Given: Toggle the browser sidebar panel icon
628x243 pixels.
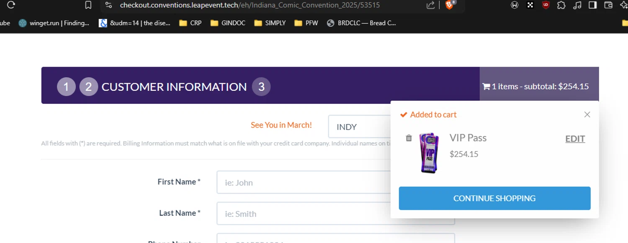Looking at the screenshot, I should 592,5.
